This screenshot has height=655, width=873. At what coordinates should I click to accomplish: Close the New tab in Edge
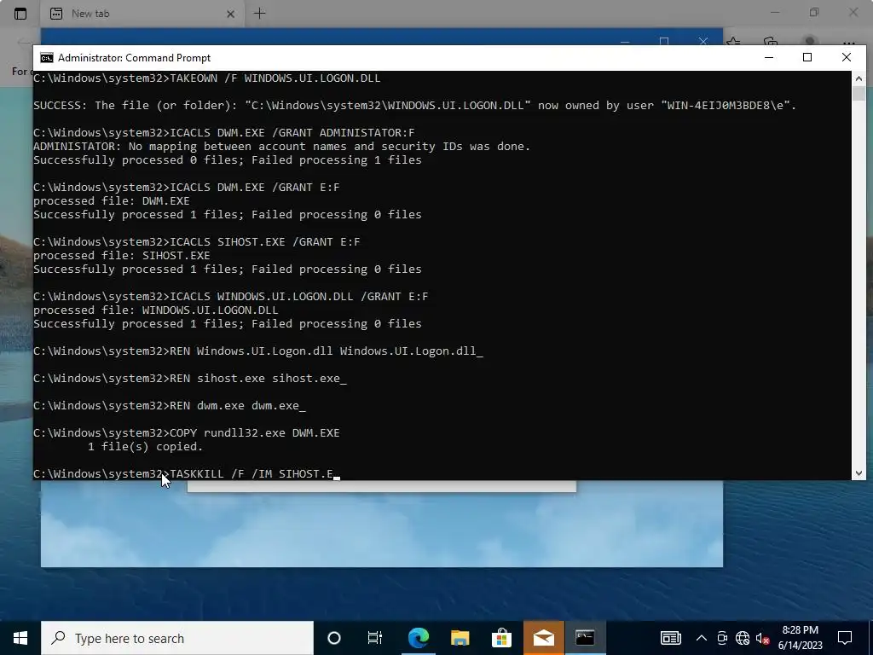(x=230, y=14)
